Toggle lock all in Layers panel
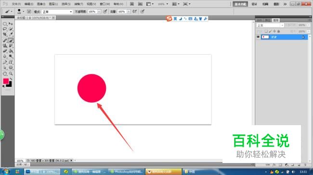The width and height of the screenshot is (313, 175). [278, 31]
